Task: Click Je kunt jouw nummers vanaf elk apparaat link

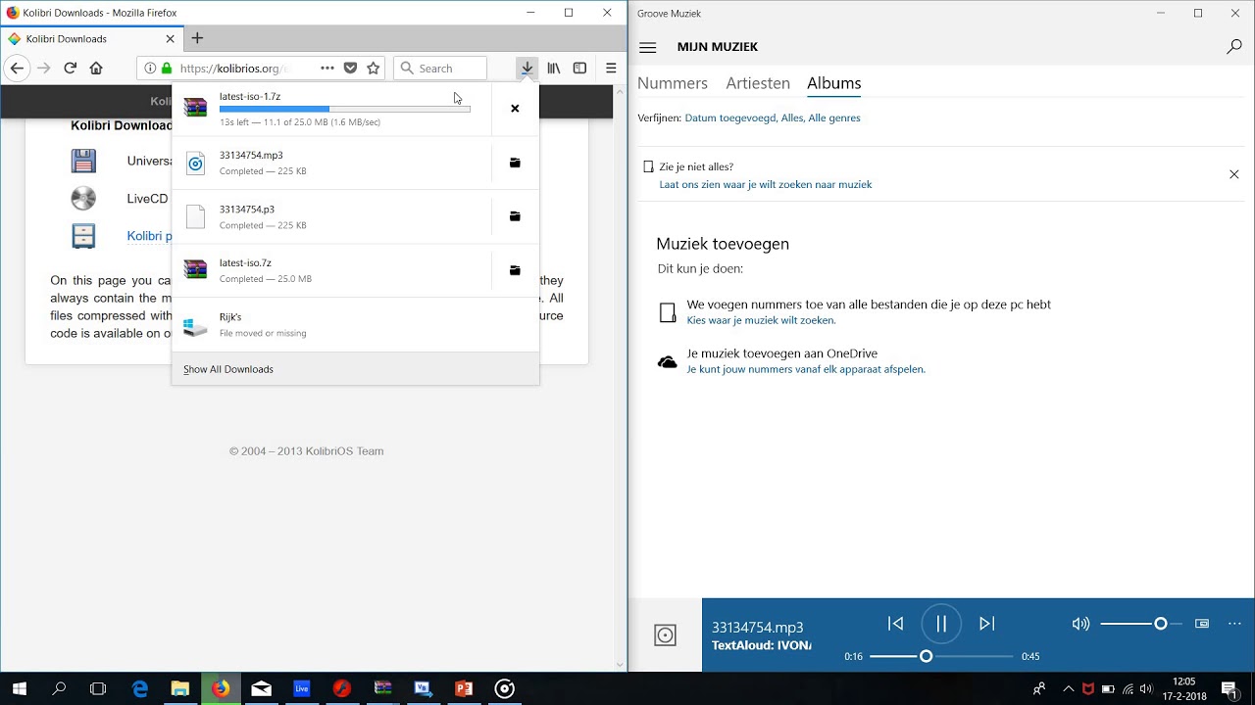Action: tap(806, 369)
